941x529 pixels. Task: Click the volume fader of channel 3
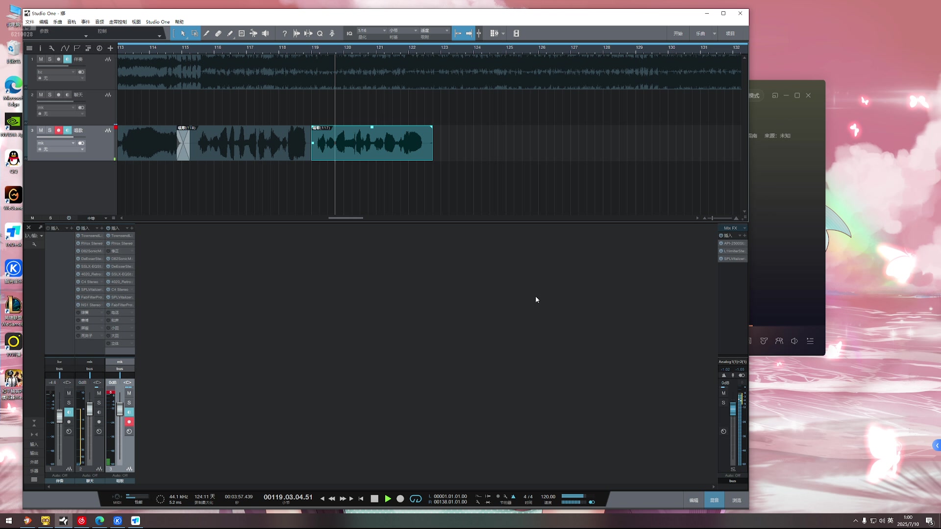point(120,409)
